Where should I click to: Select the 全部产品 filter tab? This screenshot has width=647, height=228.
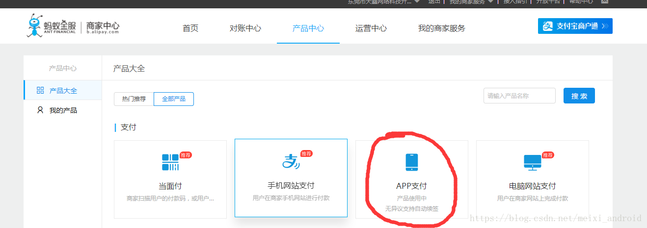pyautogui.click(x=174, y=99)
